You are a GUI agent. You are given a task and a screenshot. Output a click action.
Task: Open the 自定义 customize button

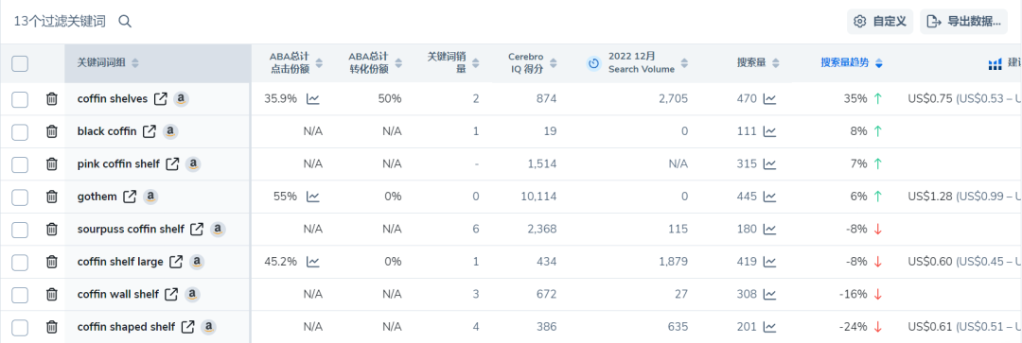coord(880,22)
